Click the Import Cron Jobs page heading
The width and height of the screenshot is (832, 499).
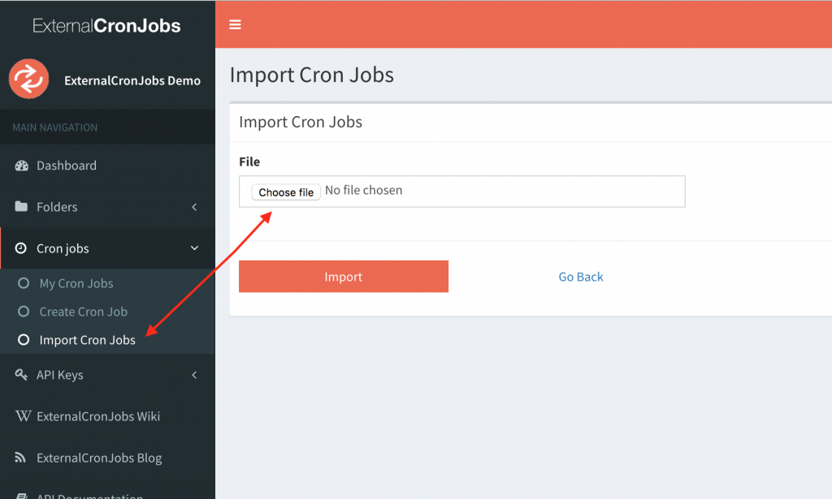point(311,75)
